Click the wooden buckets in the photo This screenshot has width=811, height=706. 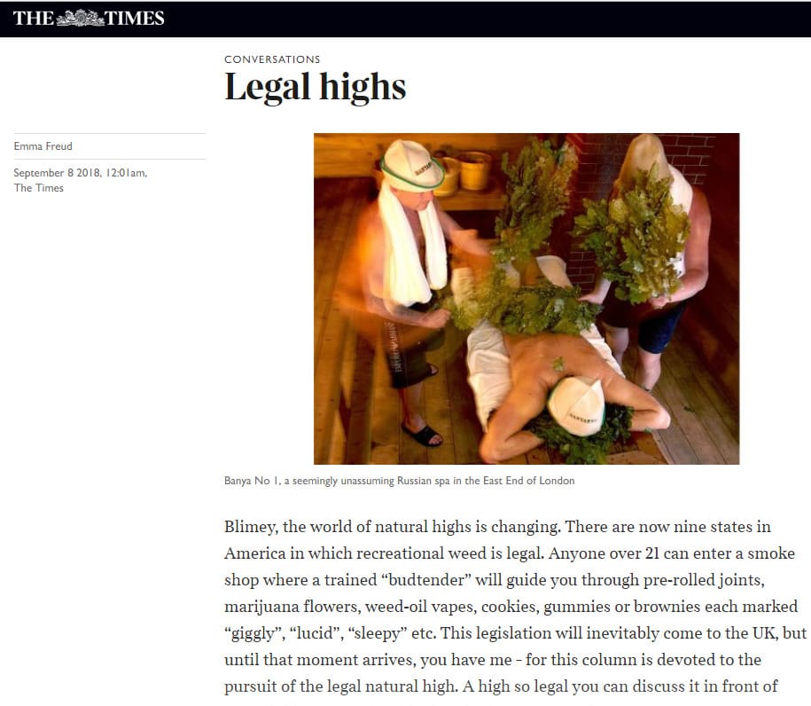464,173
